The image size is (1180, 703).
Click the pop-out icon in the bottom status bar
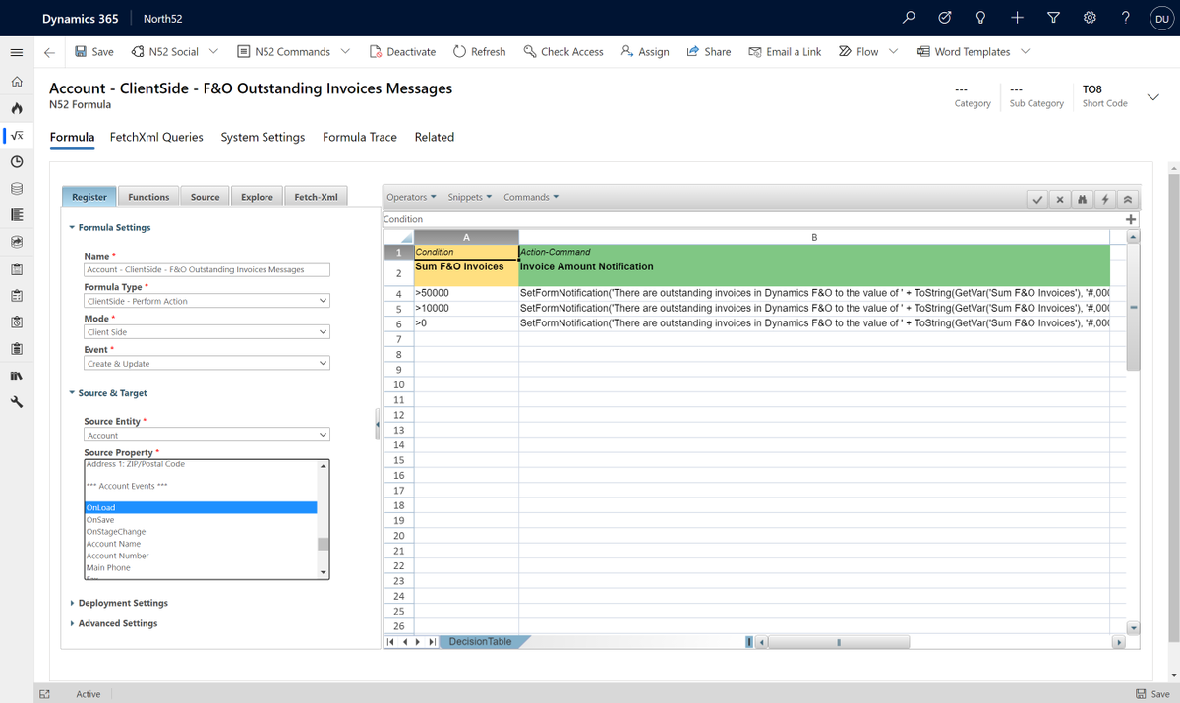(44, 694)
